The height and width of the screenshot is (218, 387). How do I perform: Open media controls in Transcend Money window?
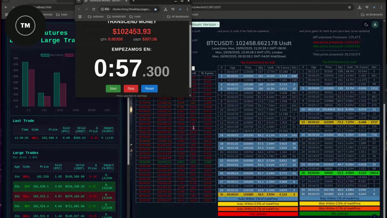tap(173, 9)
